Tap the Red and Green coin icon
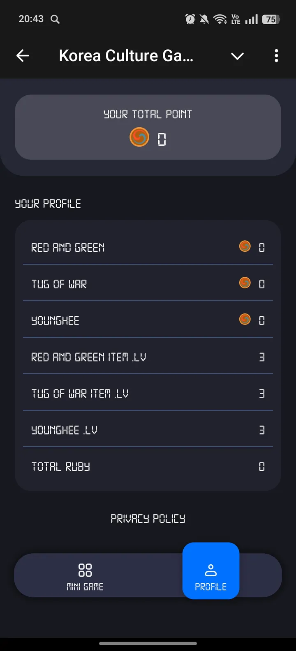296x651 pixels. [x=245, y=246]
